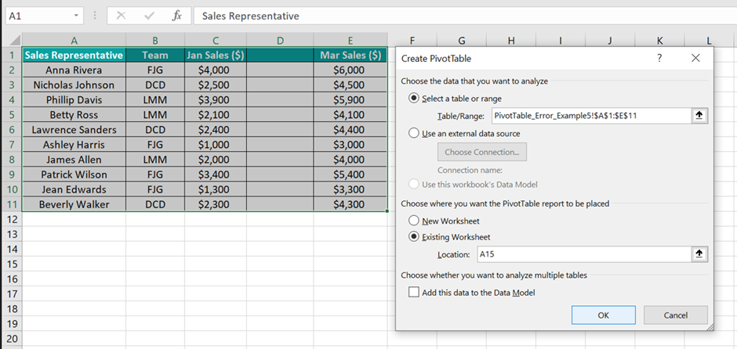Click the formula bar Cancel X icon
The width and height of the screenshot is (737, 349).
coord(122,16)
